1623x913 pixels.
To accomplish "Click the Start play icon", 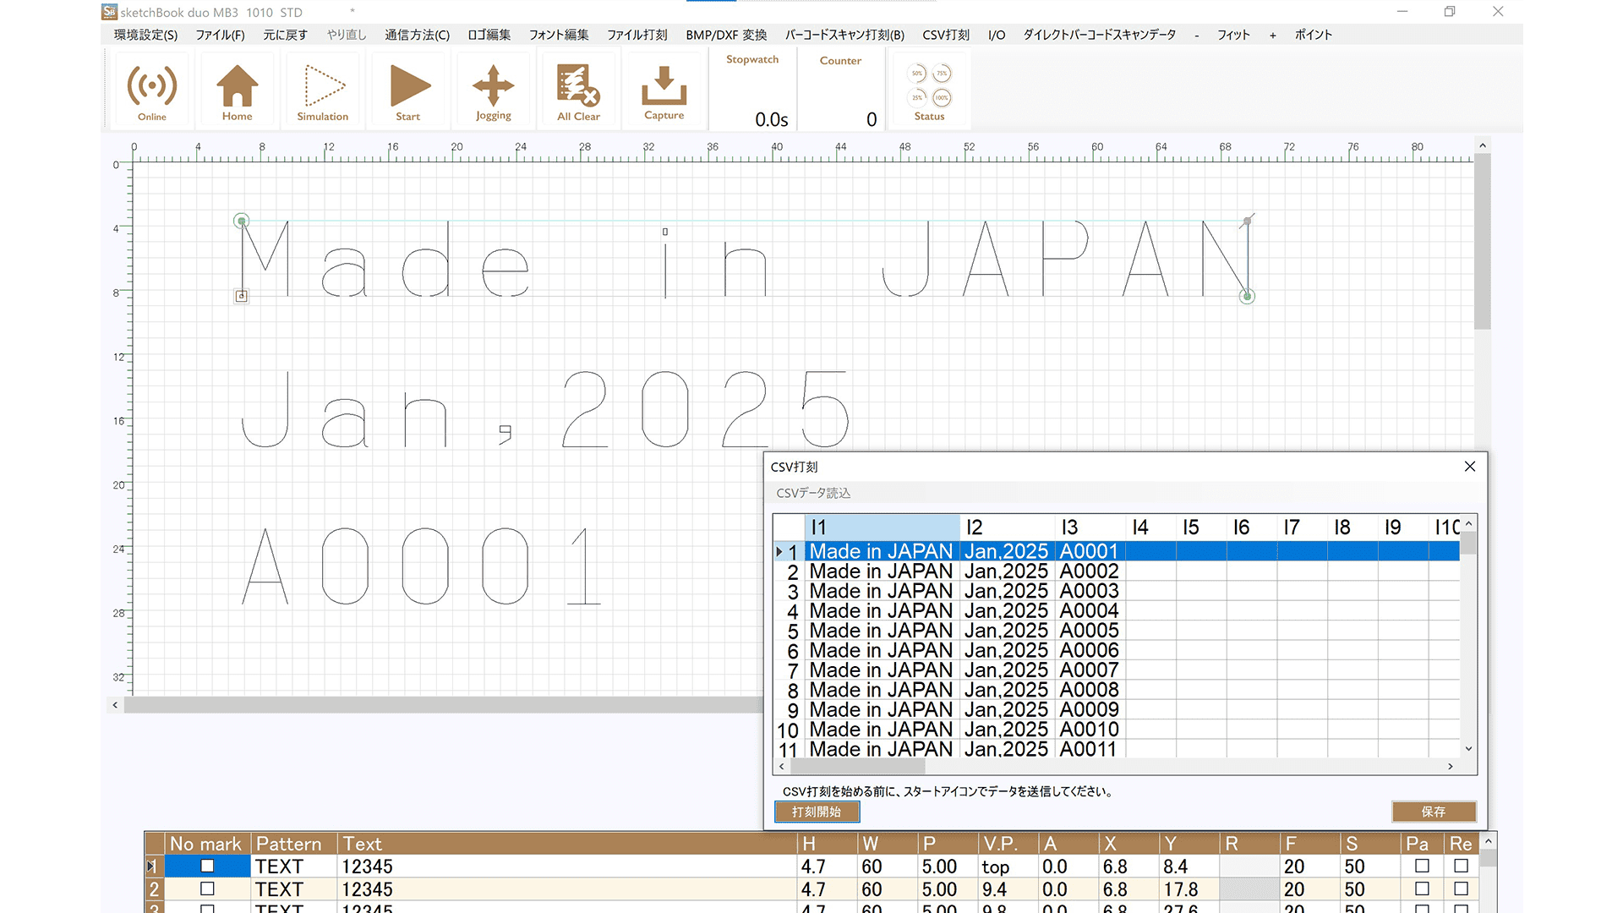I will click(x=408, y=90).
